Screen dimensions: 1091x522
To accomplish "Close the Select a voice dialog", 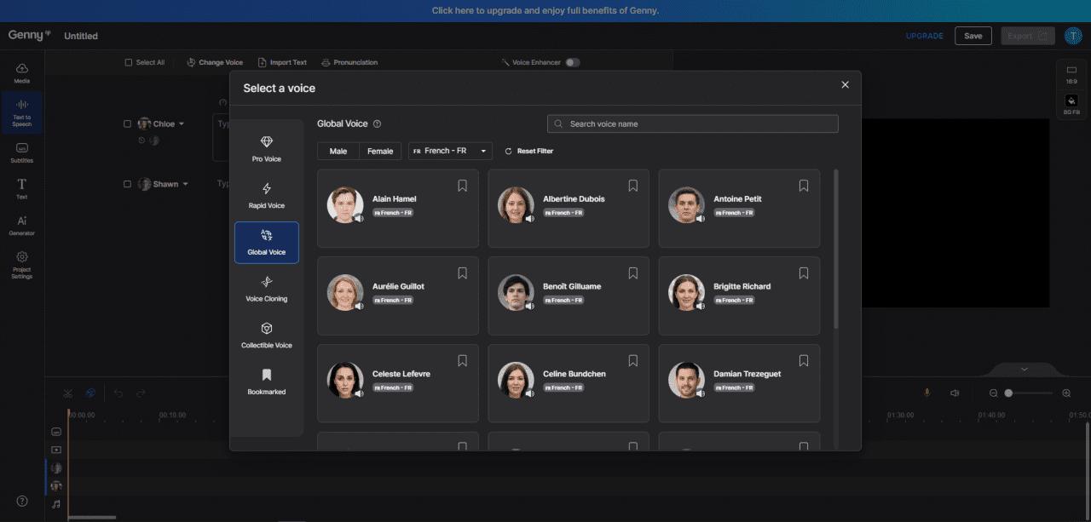I will [846, 84].
